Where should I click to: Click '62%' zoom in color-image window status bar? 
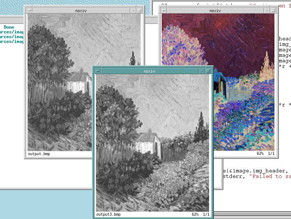(260, 153)
